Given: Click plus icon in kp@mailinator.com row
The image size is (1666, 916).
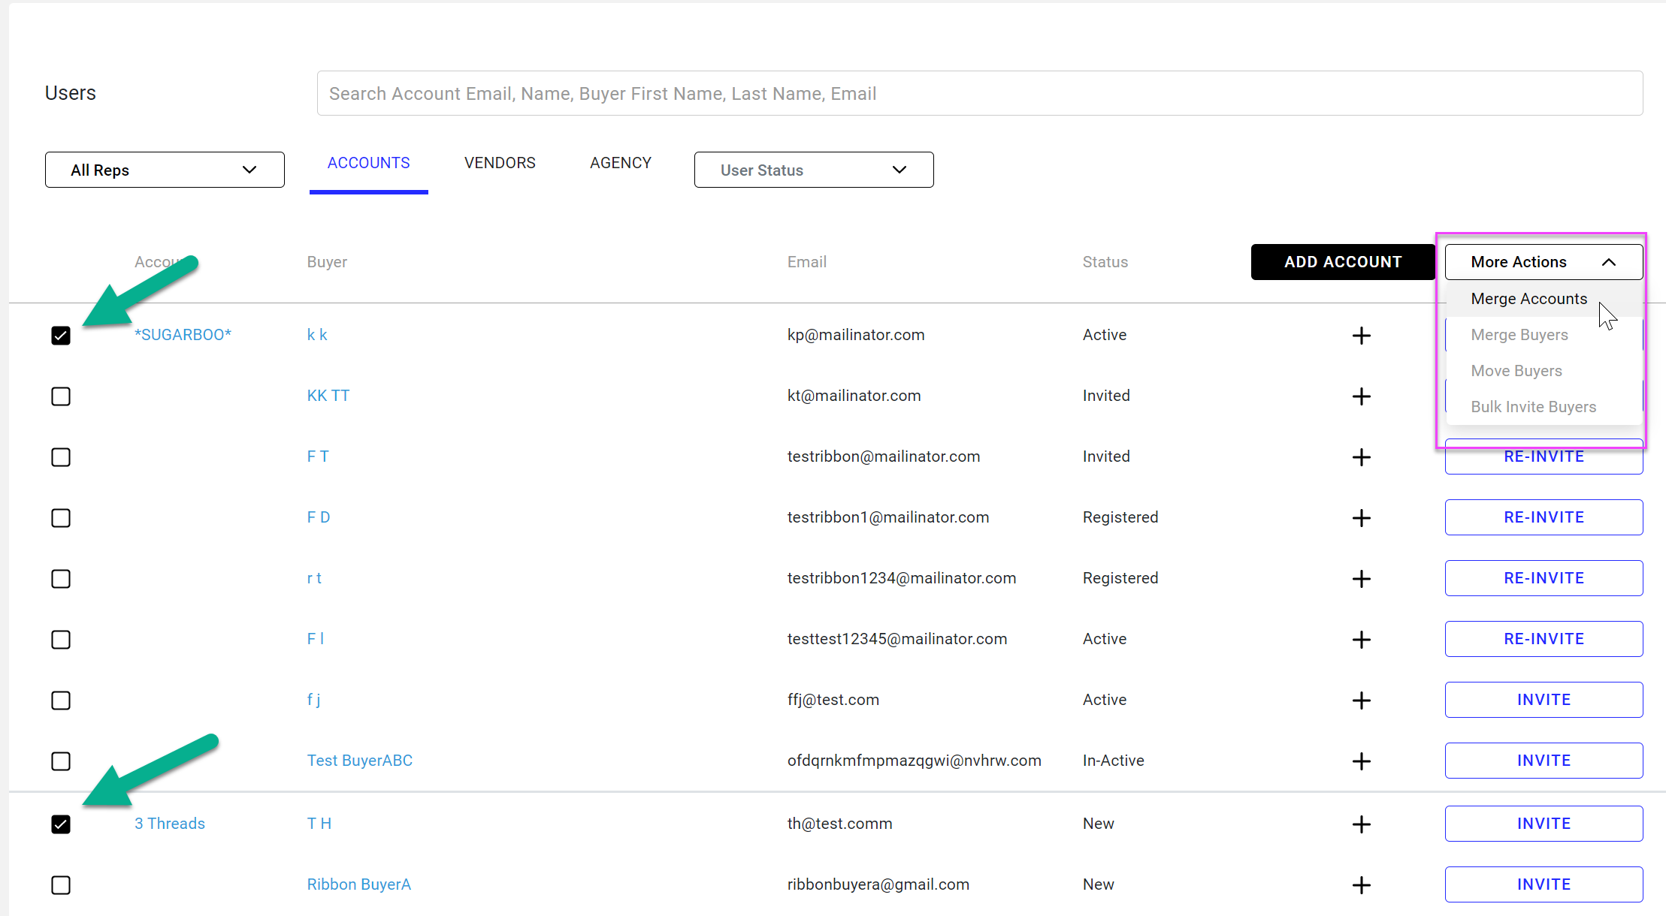Looking at the screenshot, I should click(x=1361, y=336).
